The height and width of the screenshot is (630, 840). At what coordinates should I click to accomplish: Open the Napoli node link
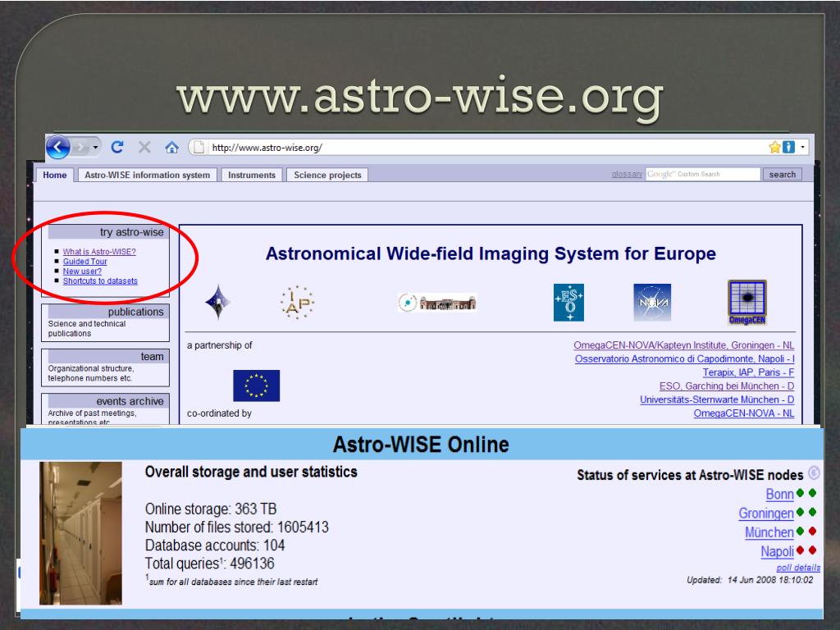(778, 552)
